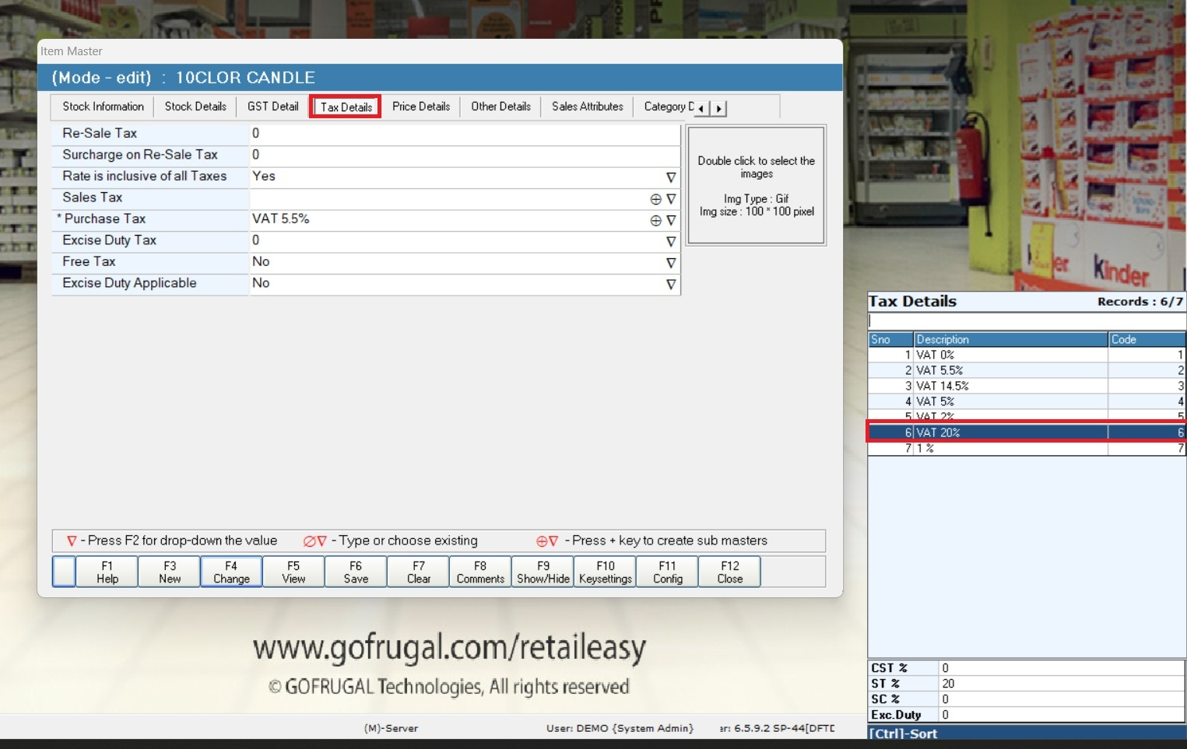
Task: Click the item image selection box
Action: pos(757,185)
